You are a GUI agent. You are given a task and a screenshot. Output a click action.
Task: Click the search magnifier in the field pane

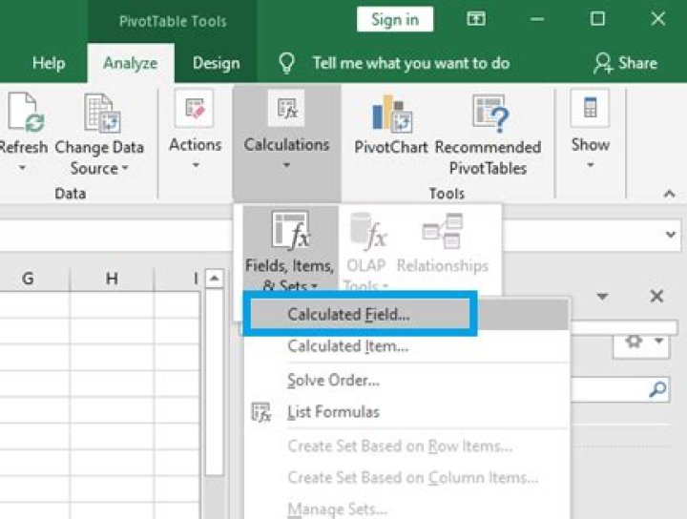[x=657, y=389]
